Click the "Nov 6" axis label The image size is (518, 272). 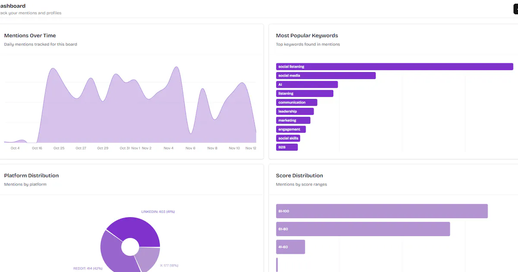190,148
